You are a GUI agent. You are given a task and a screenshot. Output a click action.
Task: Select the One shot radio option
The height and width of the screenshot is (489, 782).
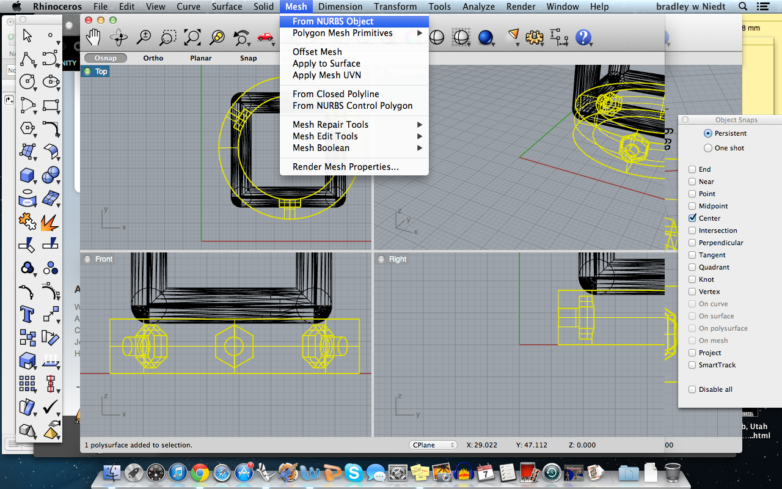708,148
